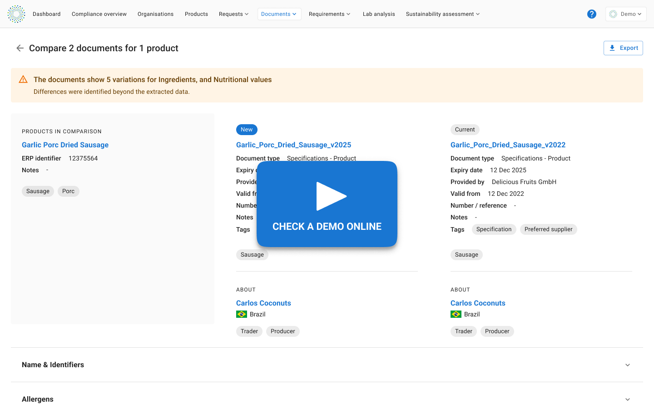Click expiry date 12 Dec 2025
This screenshot has height=408, width=654.
click(x=508, y=170)
